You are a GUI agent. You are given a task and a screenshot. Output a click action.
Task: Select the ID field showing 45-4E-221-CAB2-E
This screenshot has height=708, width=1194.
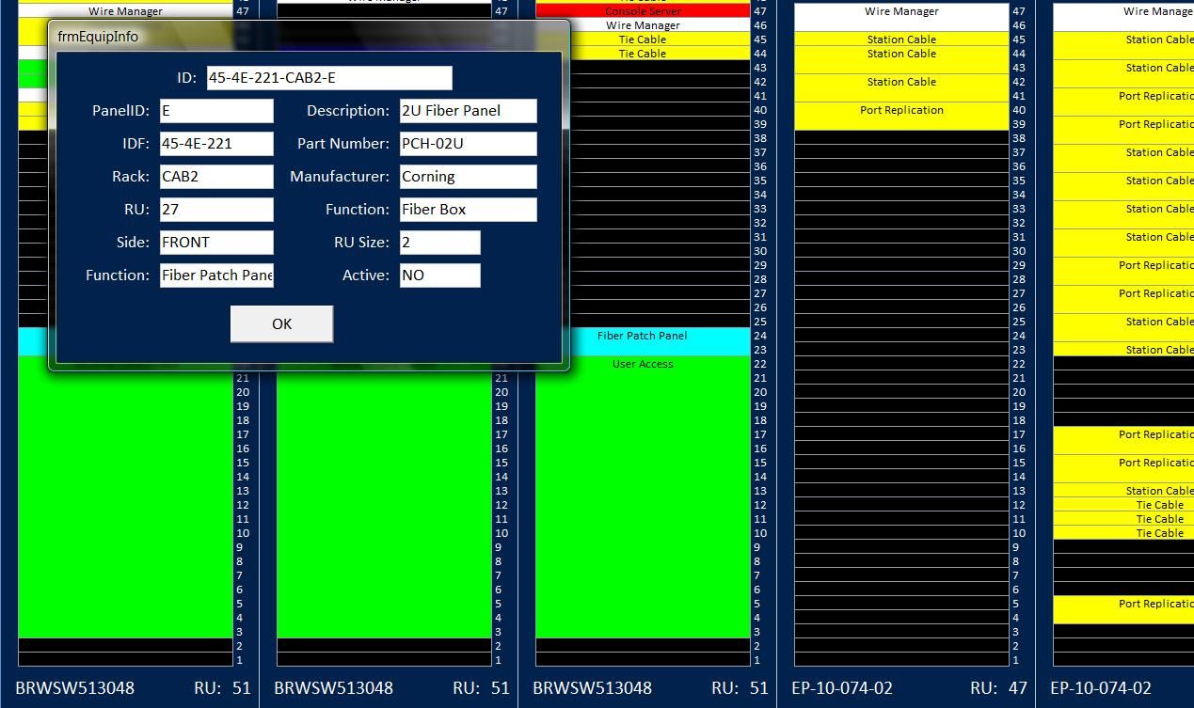click(x=329, y=78)
